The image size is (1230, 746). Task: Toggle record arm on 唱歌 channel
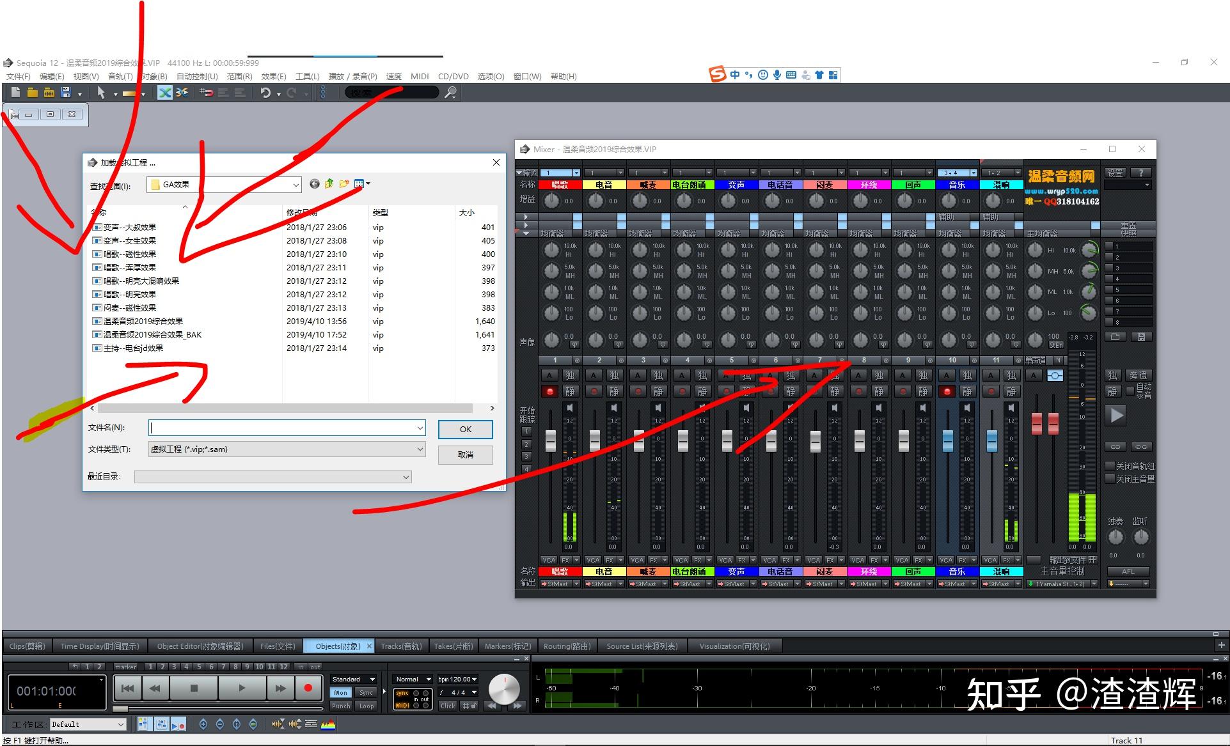(x=549, y=391)
